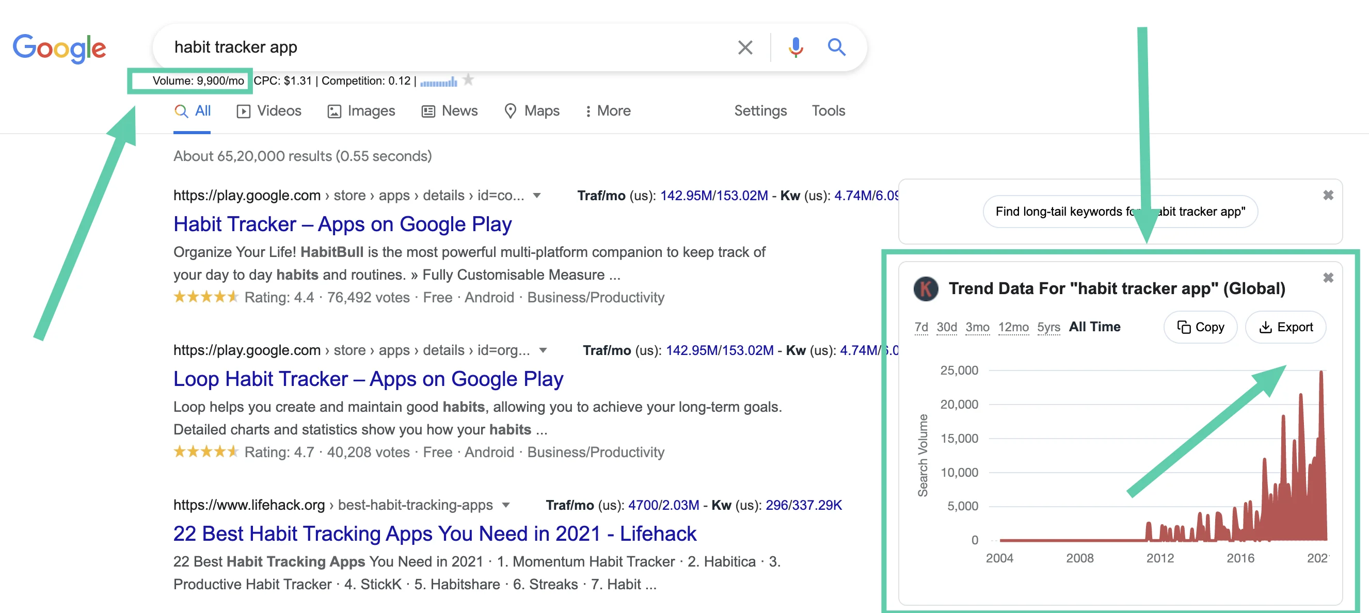Open the News results tab
1369x613 pixels.
click(450, 111)
